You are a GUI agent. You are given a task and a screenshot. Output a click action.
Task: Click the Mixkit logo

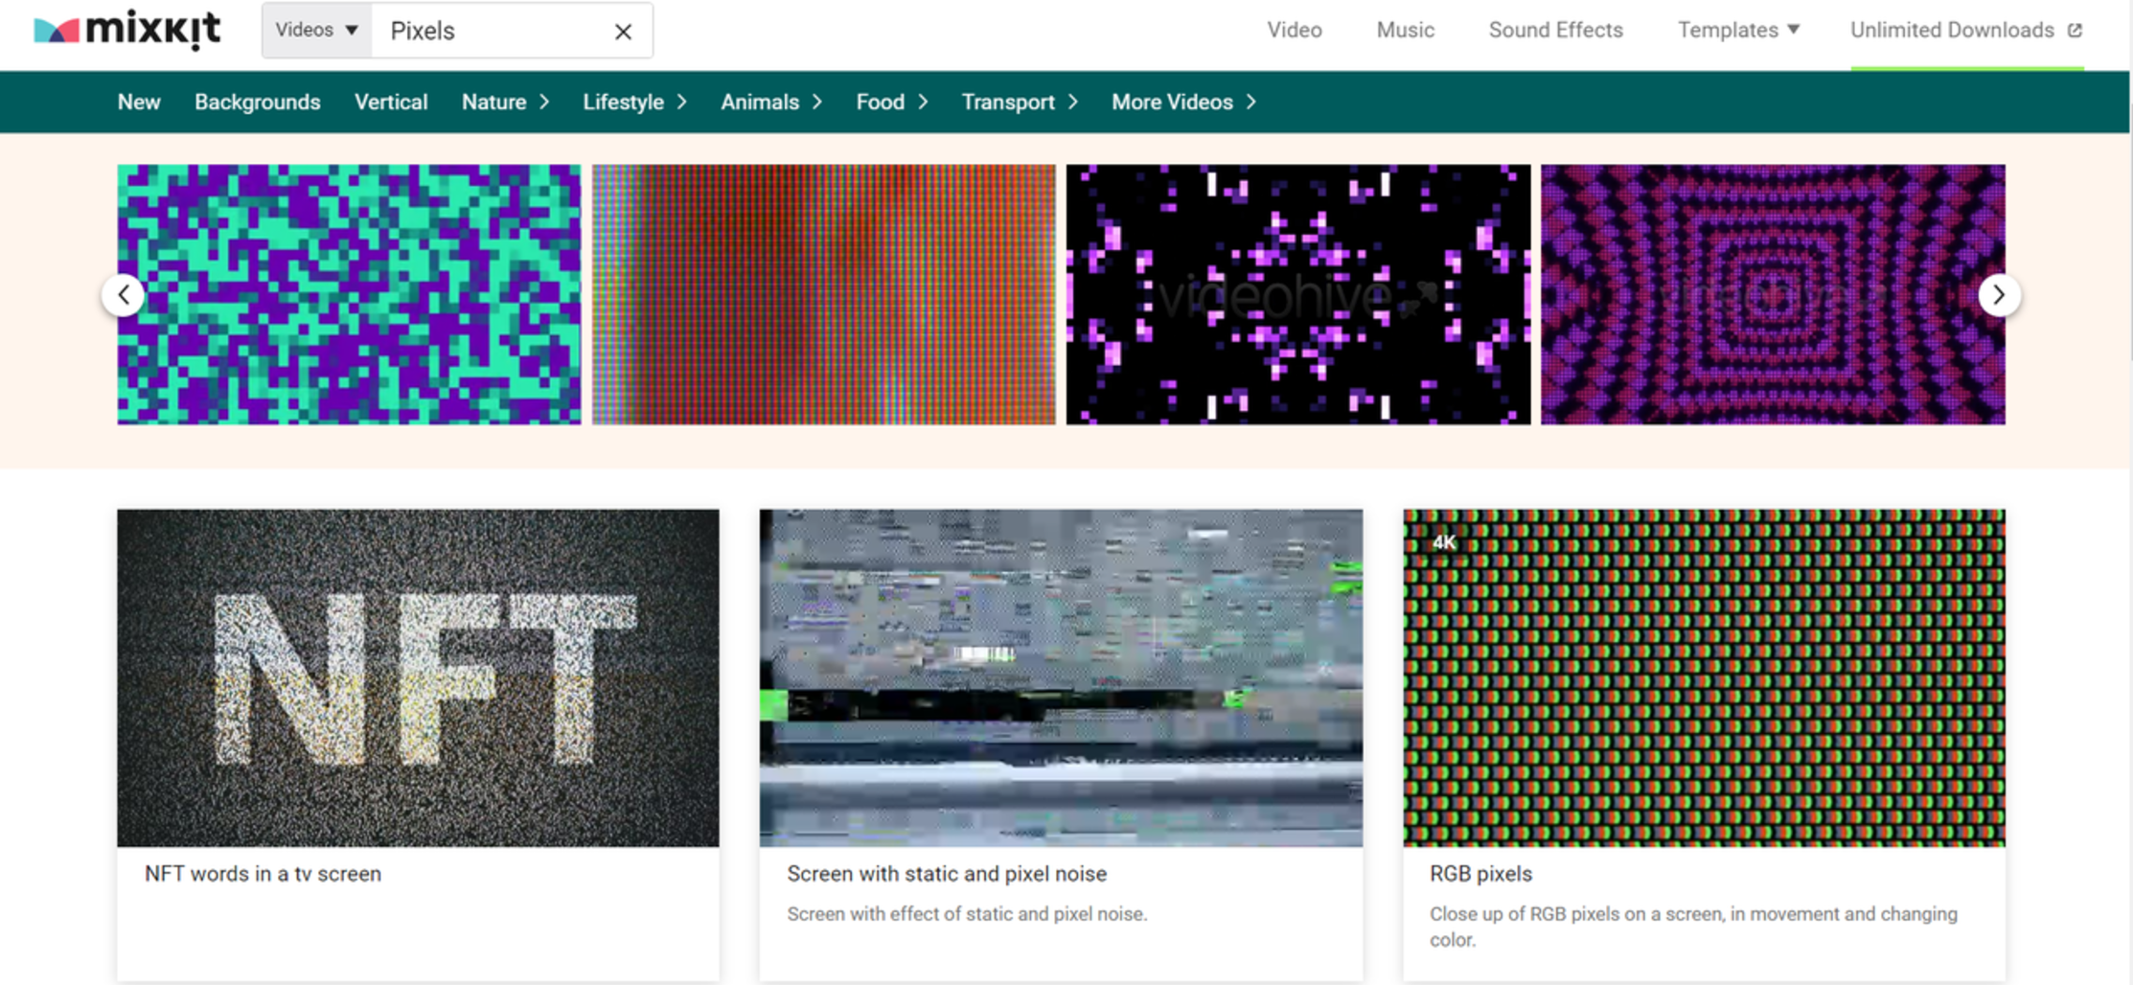pos(127,29)
